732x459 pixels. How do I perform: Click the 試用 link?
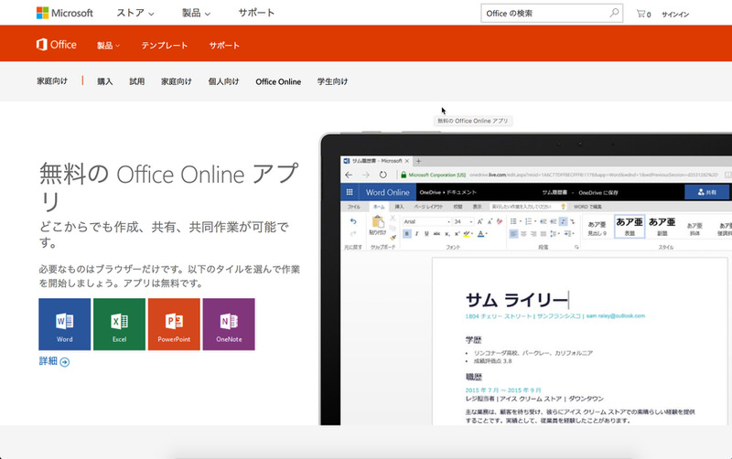[136, 81]
